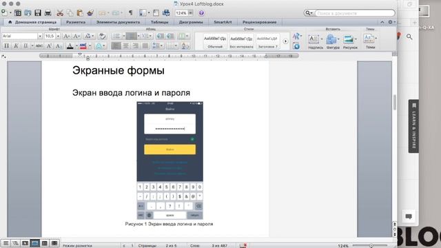Click the Paste clipboard icon
This screenshot has height=248, width=441.
click(x=80, y=13)
